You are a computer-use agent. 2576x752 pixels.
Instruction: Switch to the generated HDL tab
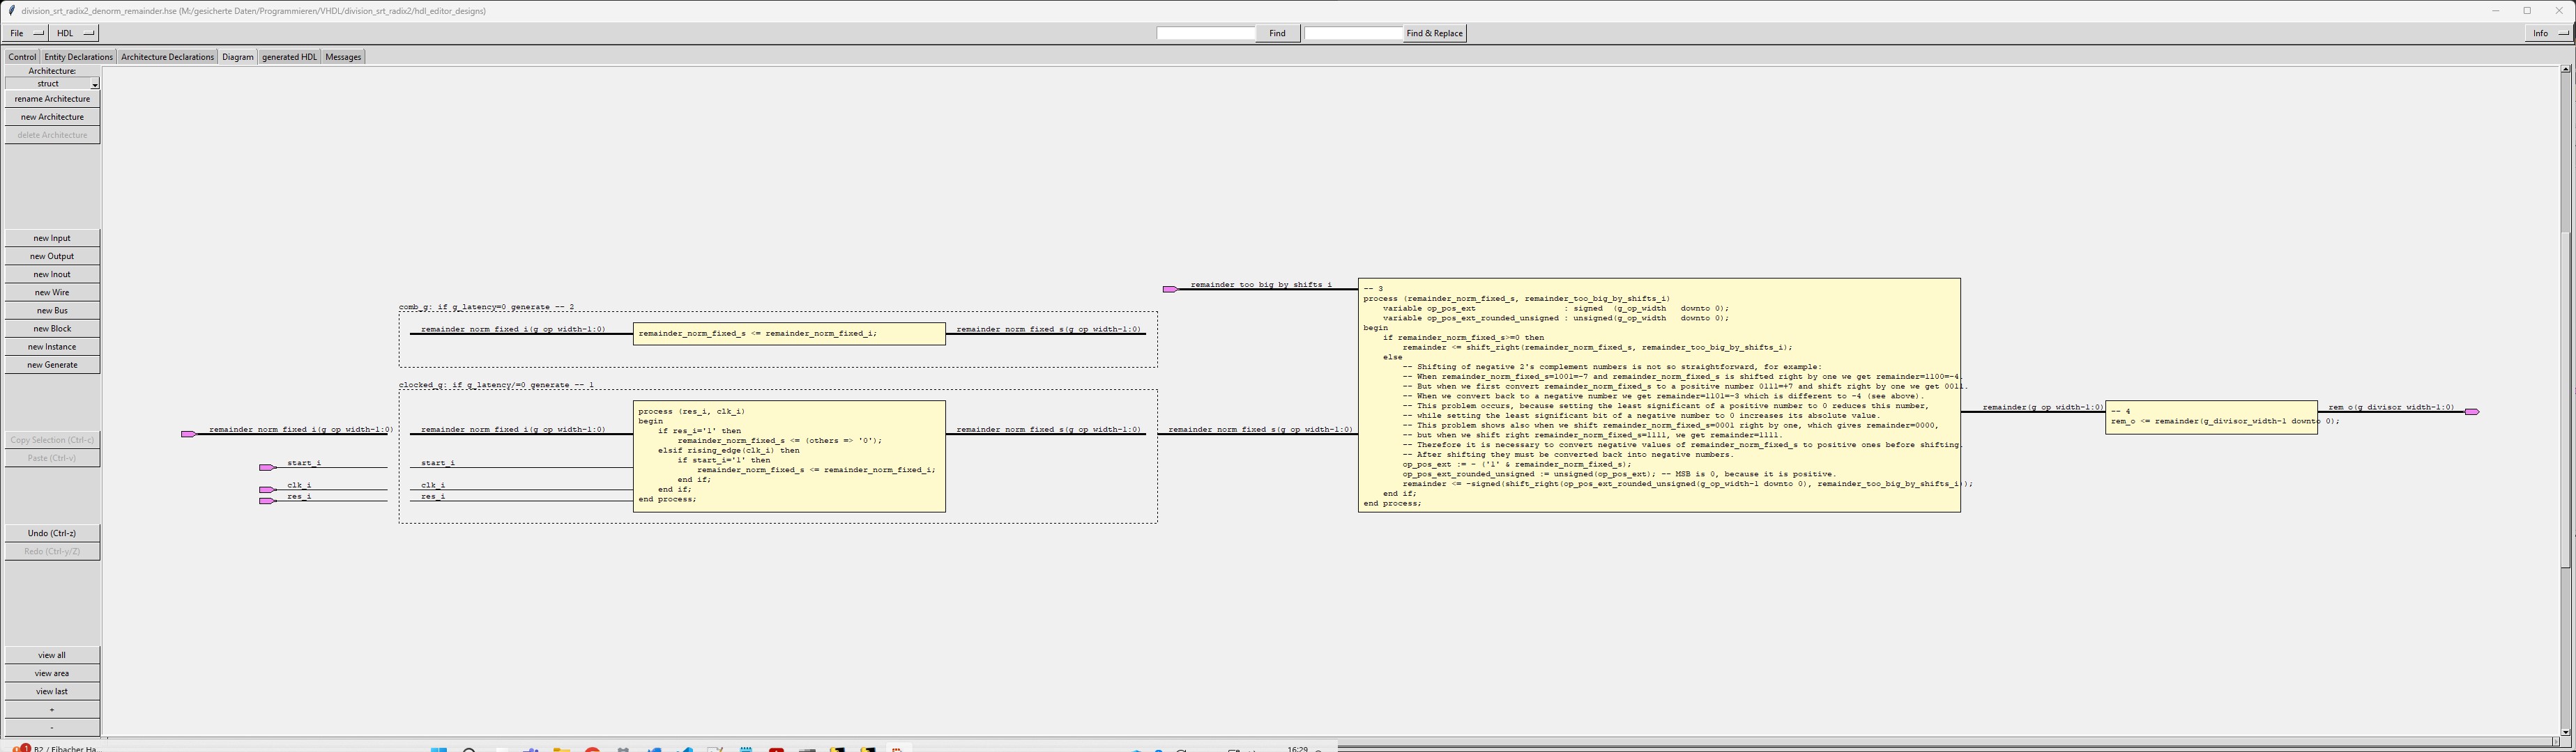click(289, 57)
